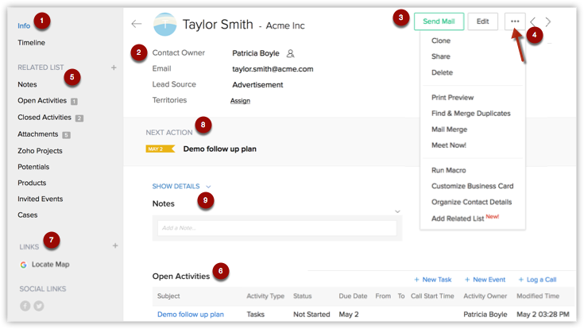Add a new link with plus icon
584x329 pixels.
point(114,246)
